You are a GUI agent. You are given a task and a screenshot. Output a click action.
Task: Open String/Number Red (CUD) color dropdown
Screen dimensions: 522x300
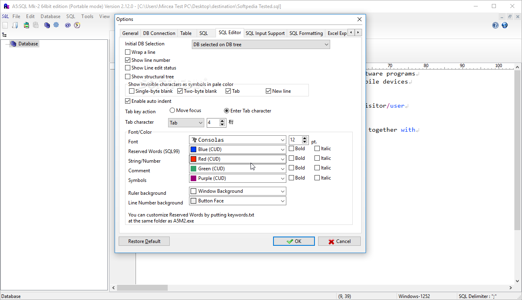238,159
